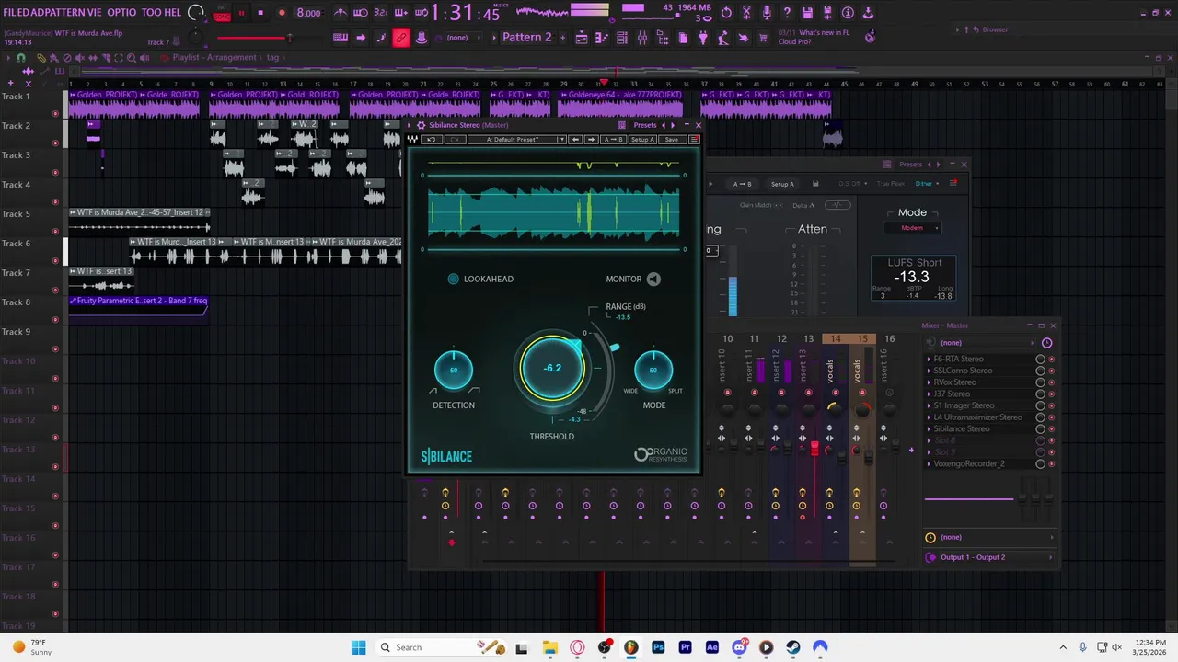This screenshot has height=662, width=1178.
Task: Open Windows Start menu
Action: 358,647
